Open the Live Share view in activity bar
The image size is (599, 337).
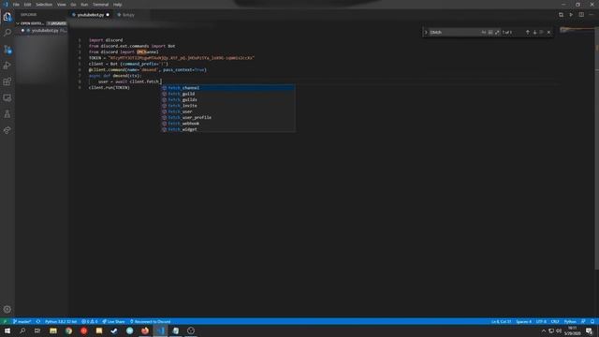click(x=7, y=130)
